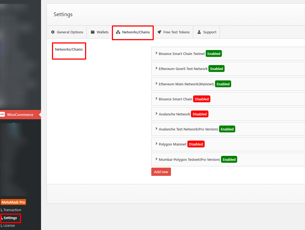Click the MetaMask Pro sidebar badge
The width and height of the screenshot is (305, 230).
[13, 202]
